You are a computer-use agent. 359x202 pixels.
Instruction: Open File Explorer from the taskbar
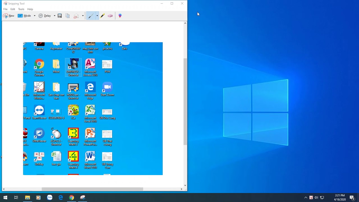coord(27,198)
